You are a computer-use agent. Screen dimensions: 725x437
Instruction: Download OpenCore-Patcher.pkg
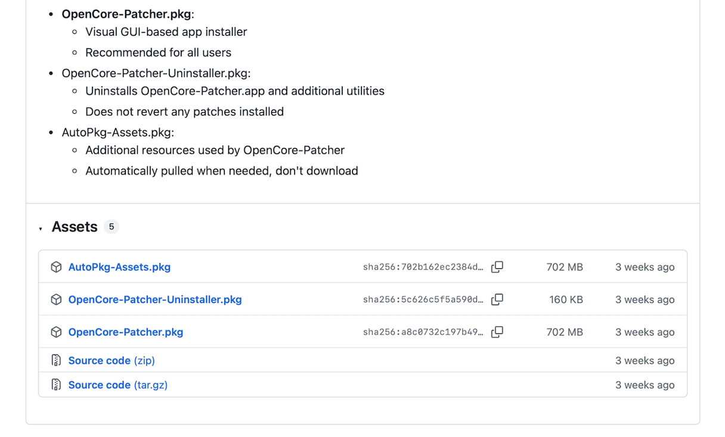(x=126, y=332)
